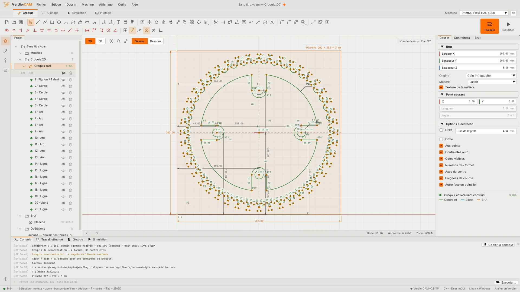520x292 pixels.
Task: Select the arrow selection tool
Action: pos(31,22)
